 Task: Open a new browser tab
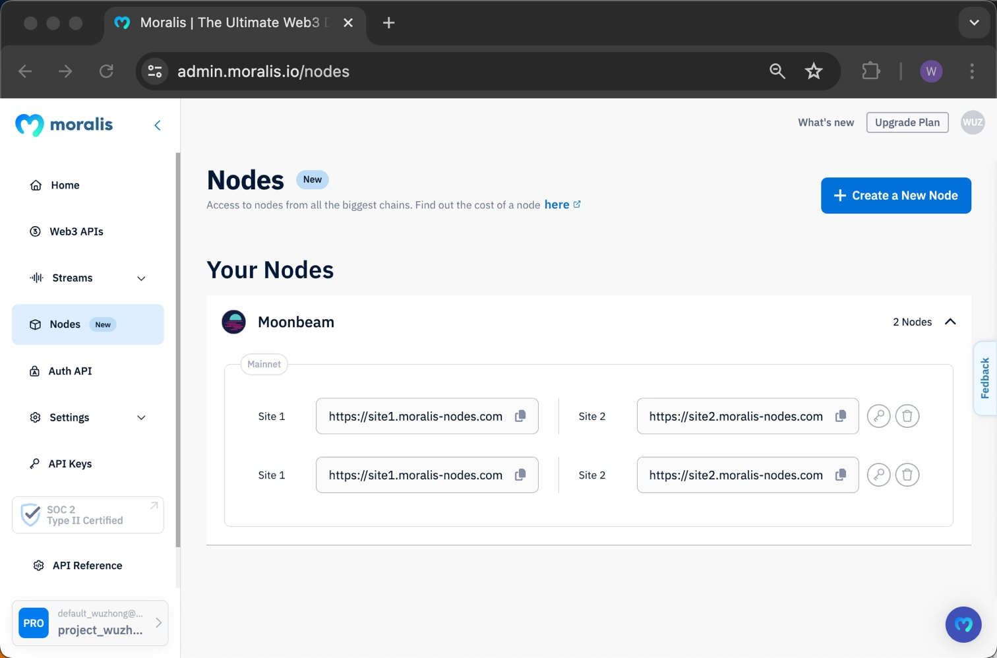click(389, 23)
